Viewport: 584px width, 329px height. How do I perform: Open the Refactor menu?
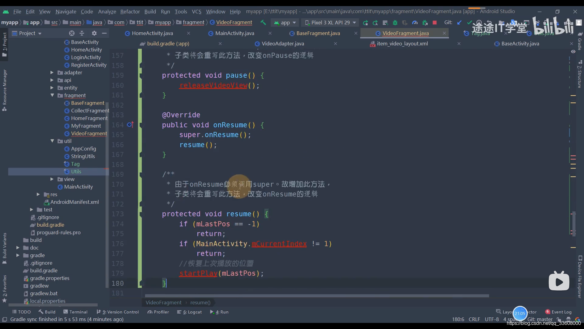[130, 12]
